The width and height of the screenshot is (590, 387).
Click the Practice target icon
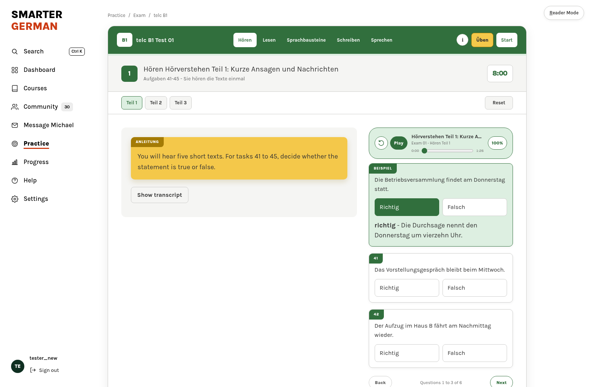pyautogui.click(x=15, y=144)
